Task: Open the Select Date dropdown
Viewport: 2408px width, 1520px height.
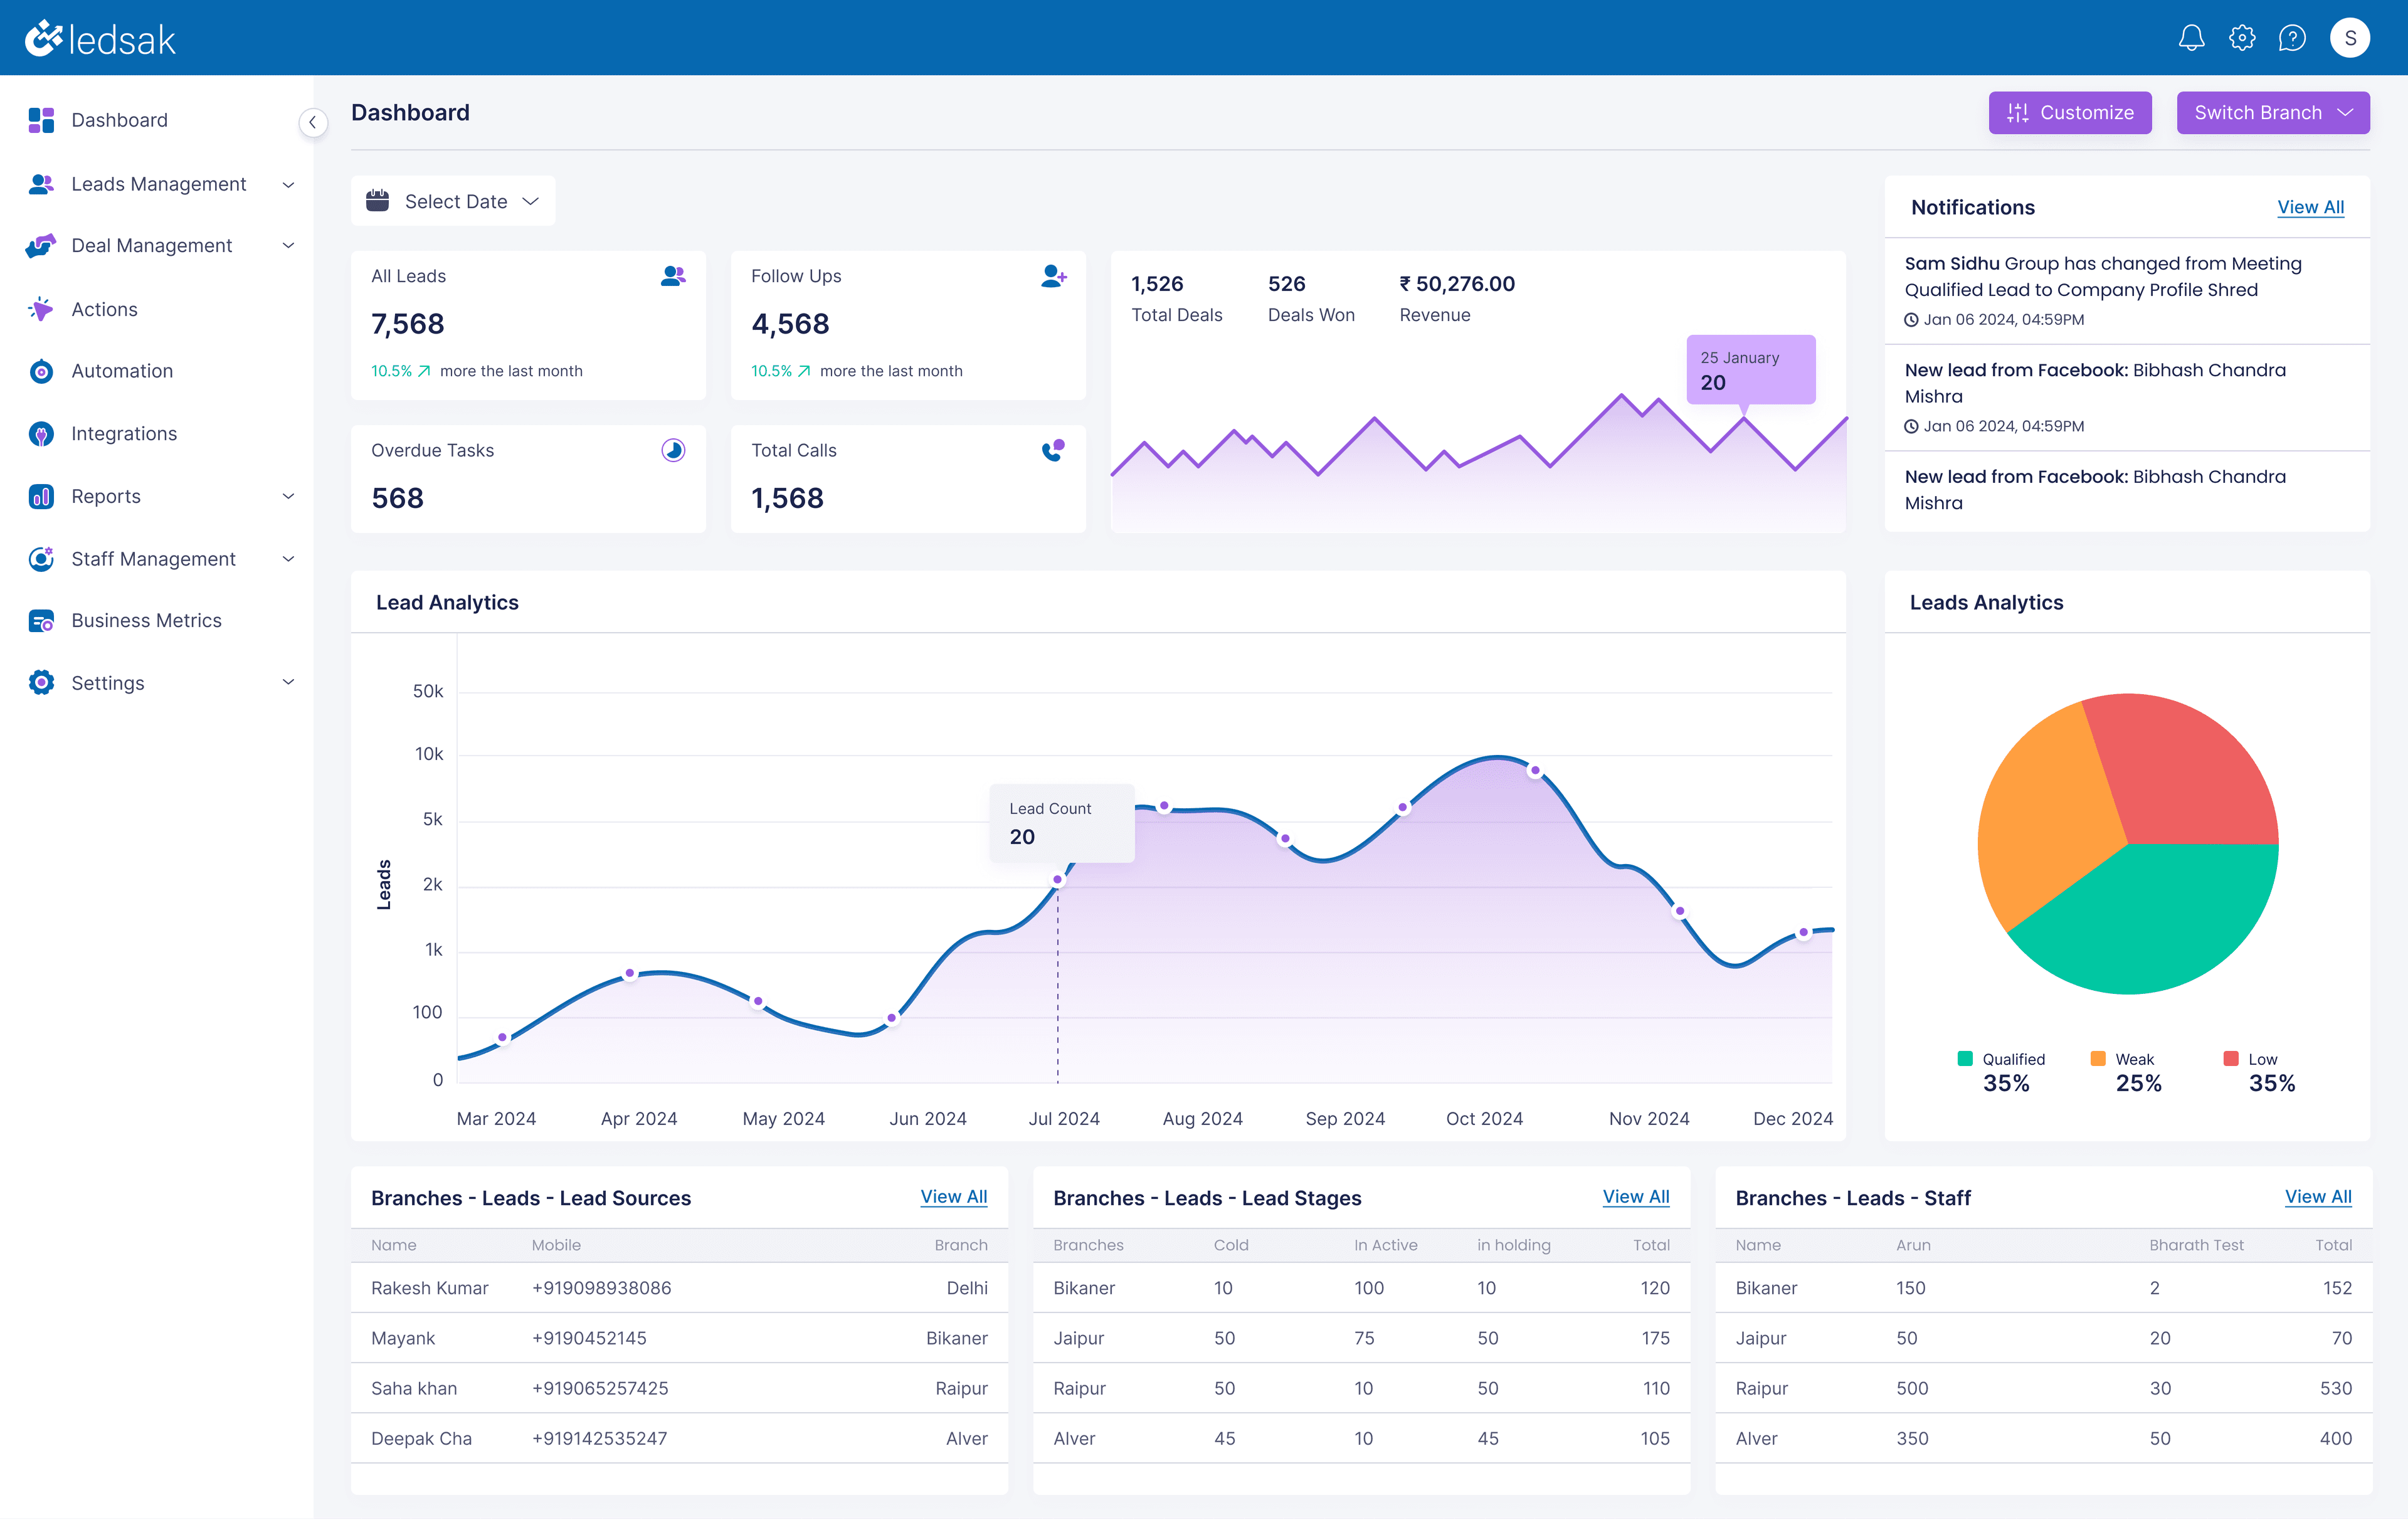Action: [x=453, y=201]
